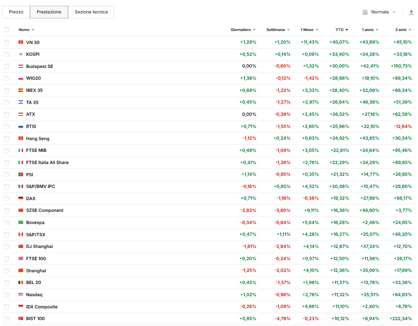418x326 pixels.
Task: Open the Normale view density dropdown
Action: (379, 12)
